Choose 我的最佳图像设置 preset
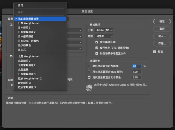The image size is (175, 130). pyautogui.click(x=40, y=19)
